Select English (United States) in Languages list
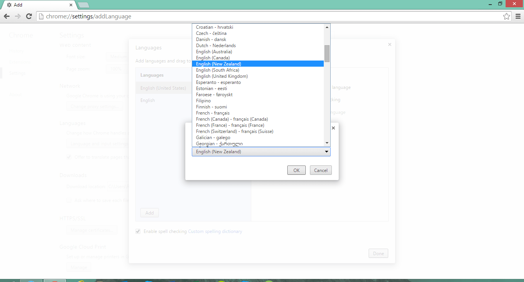524x282 pixels. tap(164, 88)
